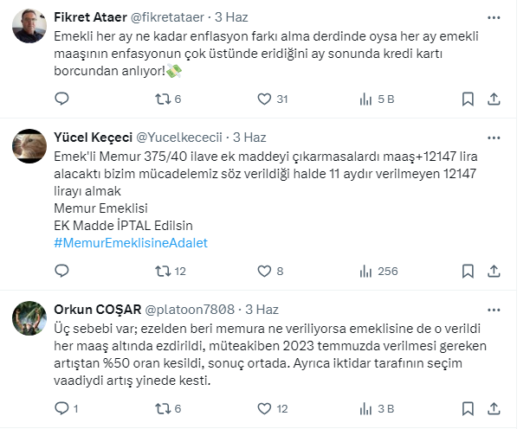Open more options for Fikret Ataer's tweet

point(494,18)
